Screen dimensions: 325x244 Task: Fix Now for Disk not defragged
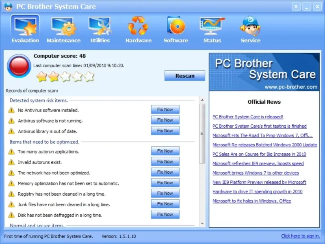coord(165,215)
